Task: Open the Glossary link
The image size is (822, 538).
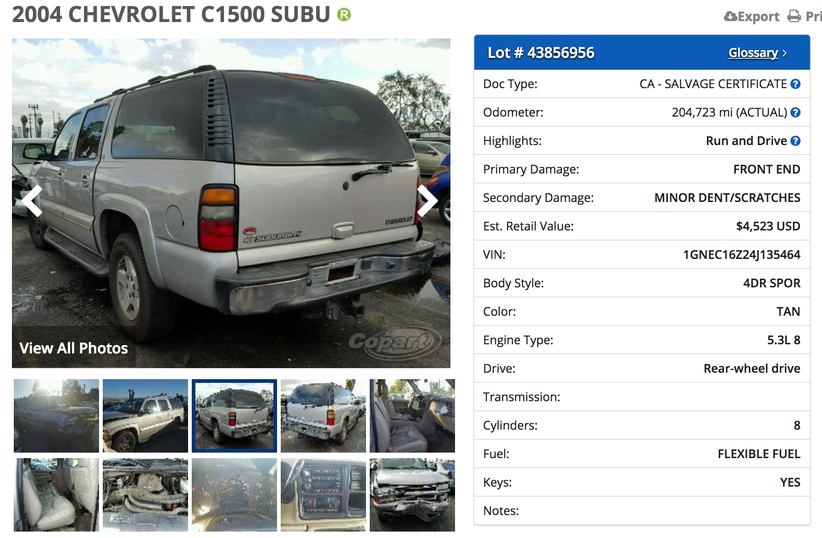Action: (753, 53)
